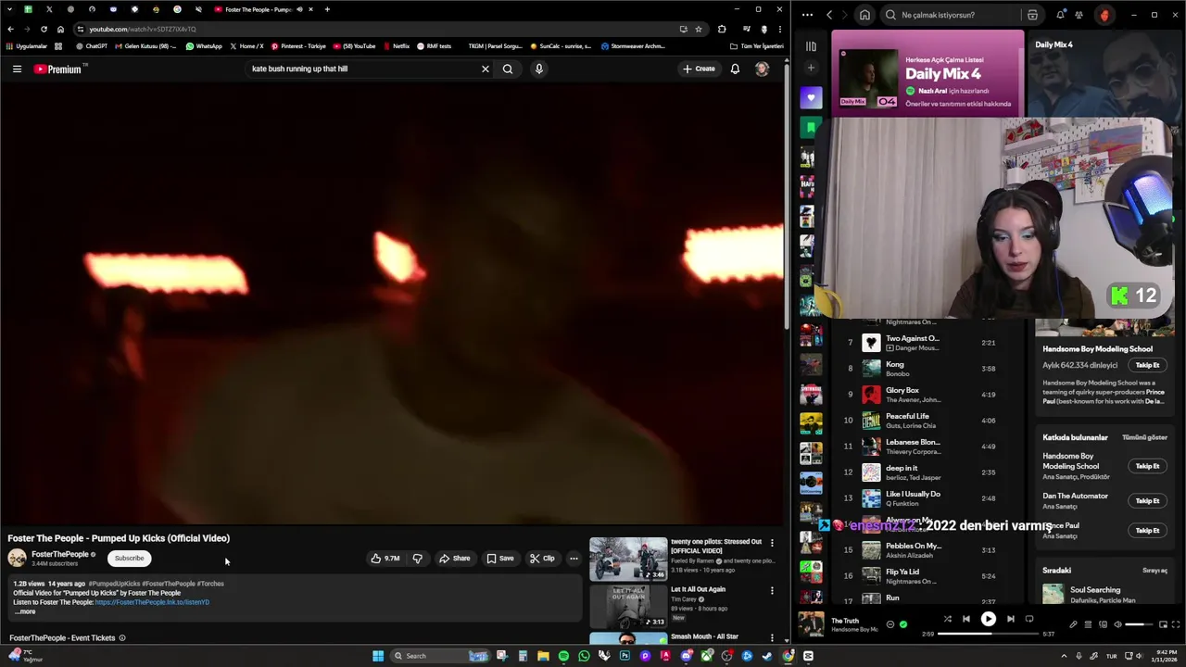Toggle Spotify repeat
1186x667 pixels.
coord(1028,619)
